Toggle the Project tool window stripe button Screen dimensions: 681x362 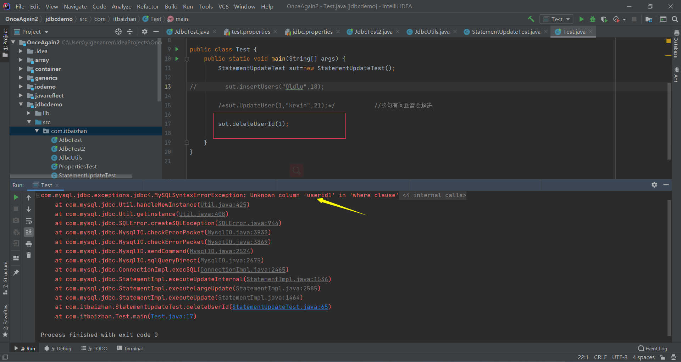click(5, 43)
